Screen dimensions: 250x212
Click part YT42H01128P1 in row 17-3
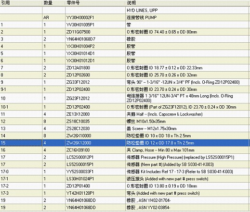[x=80, y=193]
